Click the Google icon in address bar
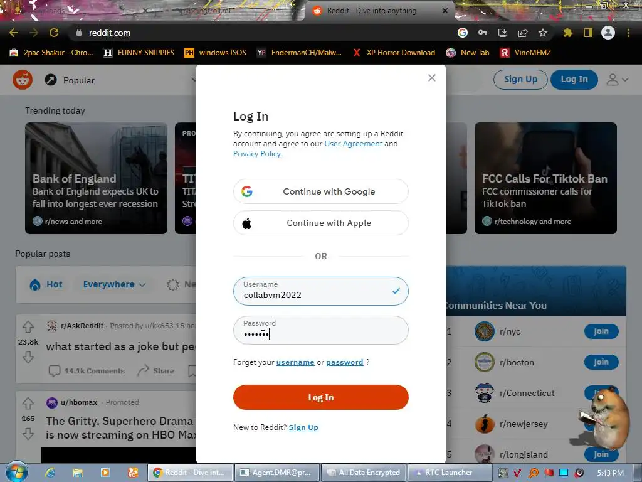The height and width of the screenshot is (482, 642). [x=463, y=33]
